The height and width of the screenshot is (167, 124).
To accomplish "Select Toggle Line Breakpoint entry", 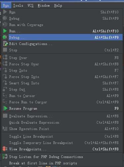I will tap(62, 136).
